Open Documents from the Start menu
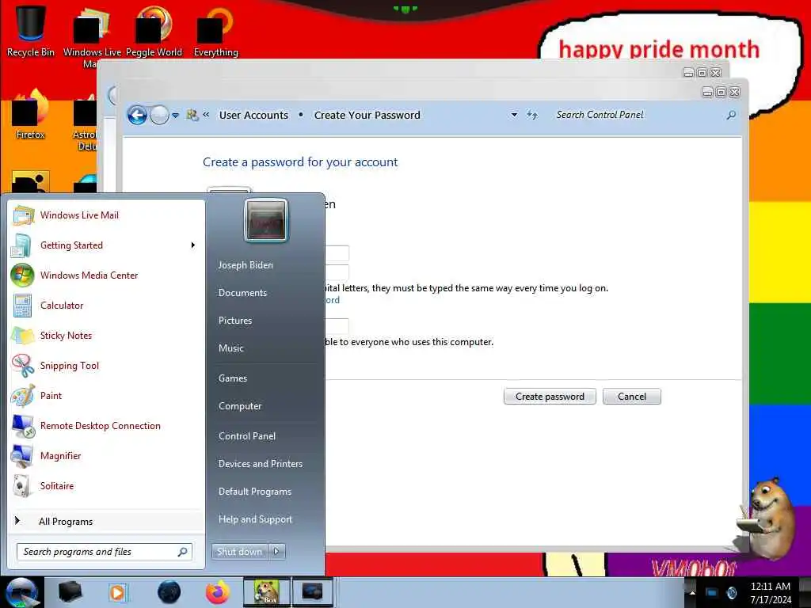 coord(242,293)
